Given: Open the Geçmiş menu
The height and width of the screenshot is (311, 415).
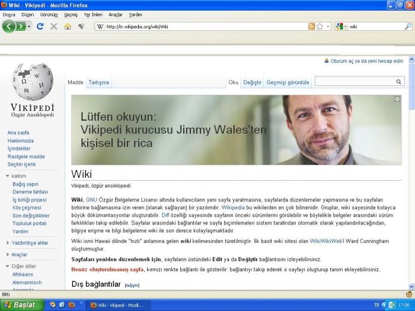Looking at the screenshot, I should click(71, 15).
